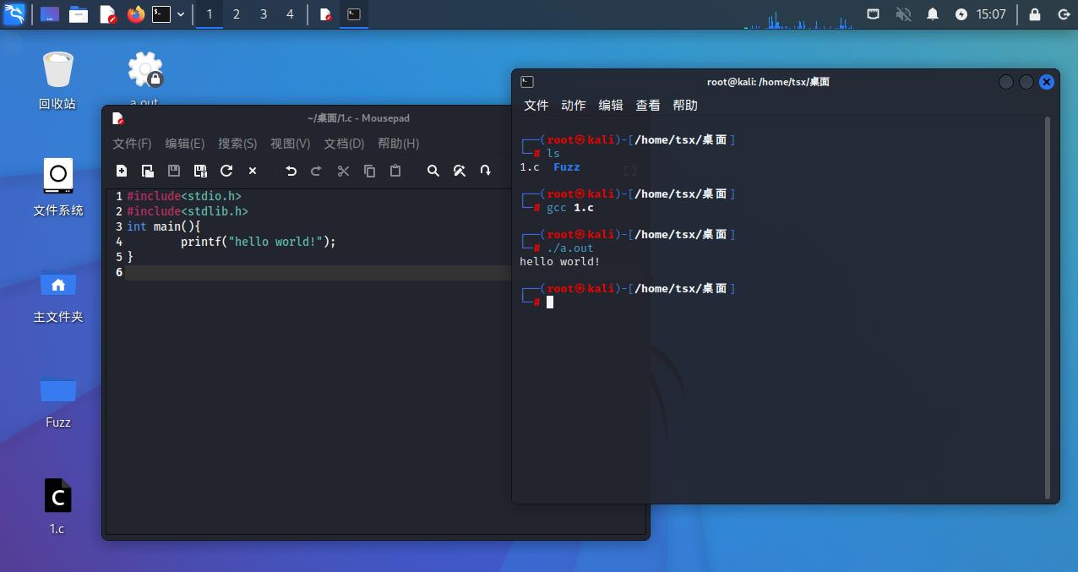The width and height of the screenshot is (1078, 572).
Task: Expand the terminal launcher dropdown arrow
Action: tap(181, 14)
